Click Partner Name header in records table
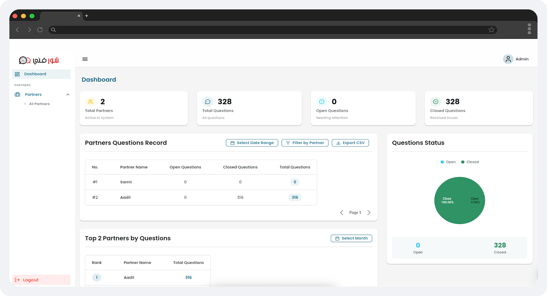The width and height of the screenshot is (547, 296). [134, 167]
